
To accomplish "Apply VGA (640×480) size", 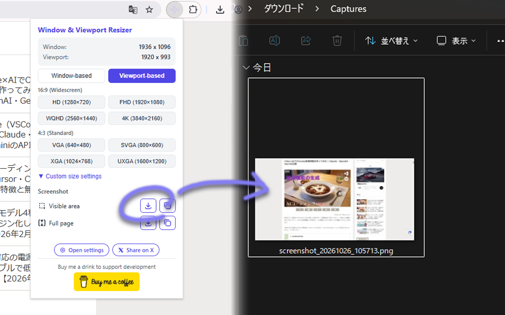I will coord(72,145).
